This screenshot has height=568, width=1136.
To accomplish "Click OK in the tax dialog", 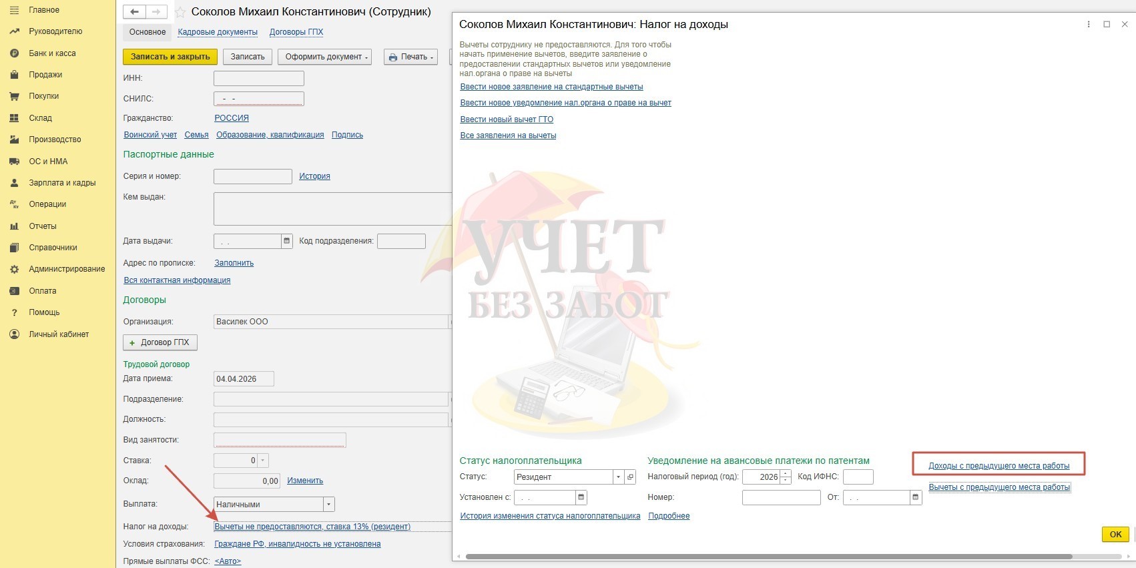I will tap(1115, 534).
